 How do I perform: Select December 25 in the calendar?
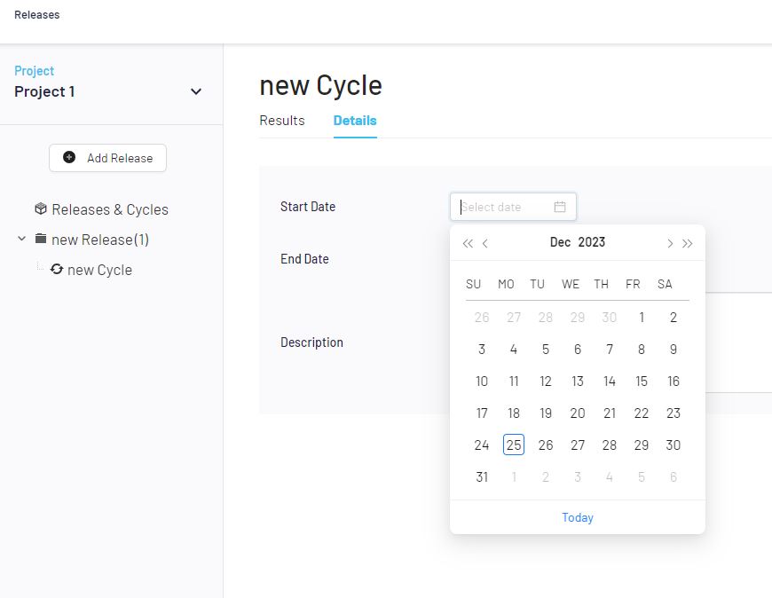[514, 445]
